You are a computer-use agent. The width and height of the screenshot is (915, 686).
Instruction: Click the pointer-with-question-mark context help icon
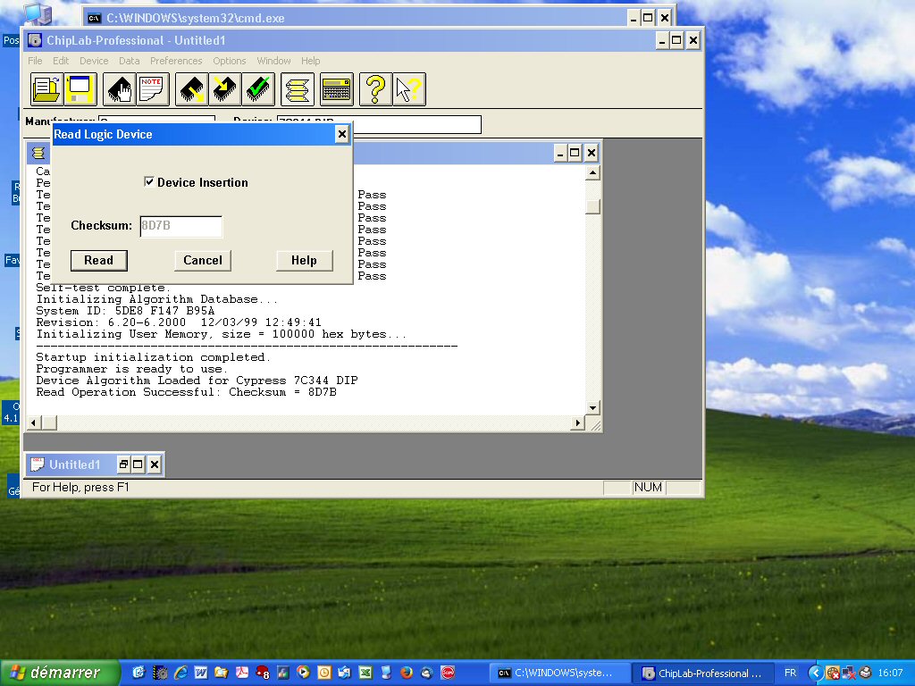(408, 89)
